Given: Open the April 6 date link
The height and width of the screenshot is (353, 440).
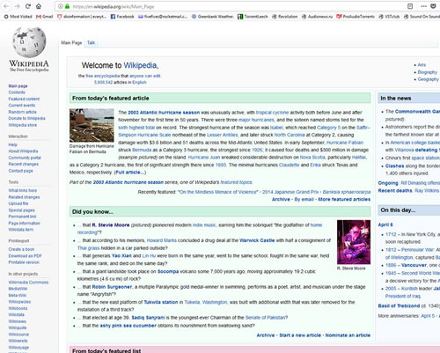Looking at the screenshot, I should click(x=385, y=224).
